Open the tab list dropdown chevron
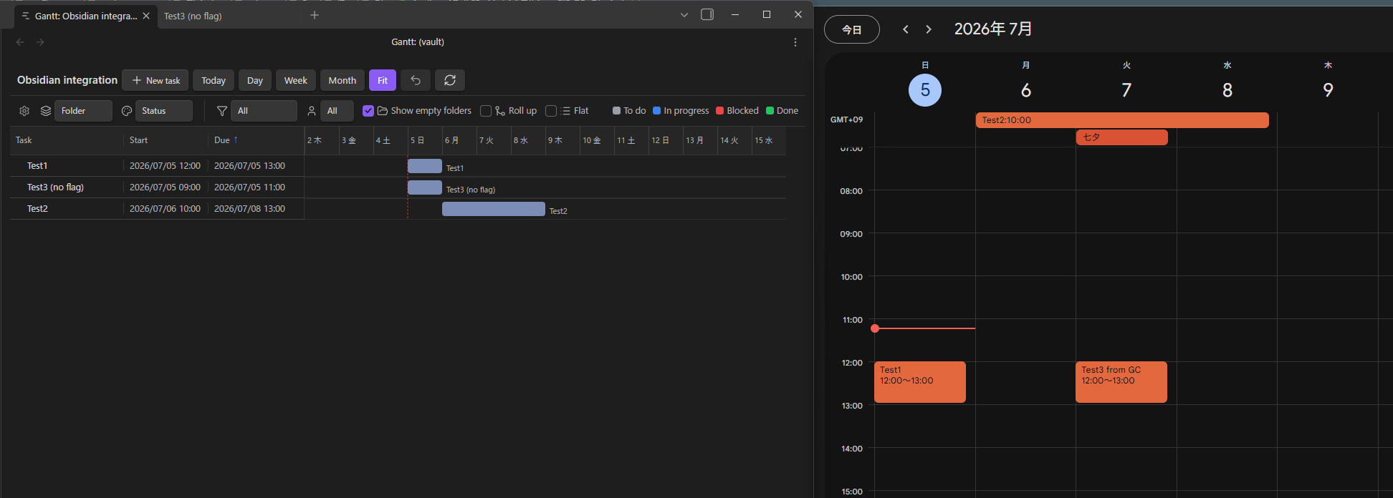1393x498 pixels. click(684, 15)
